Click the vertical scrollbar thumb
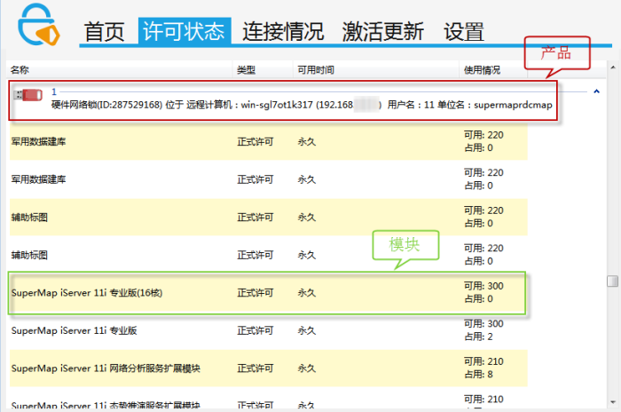621x412 pixels. tap(613, 281)
